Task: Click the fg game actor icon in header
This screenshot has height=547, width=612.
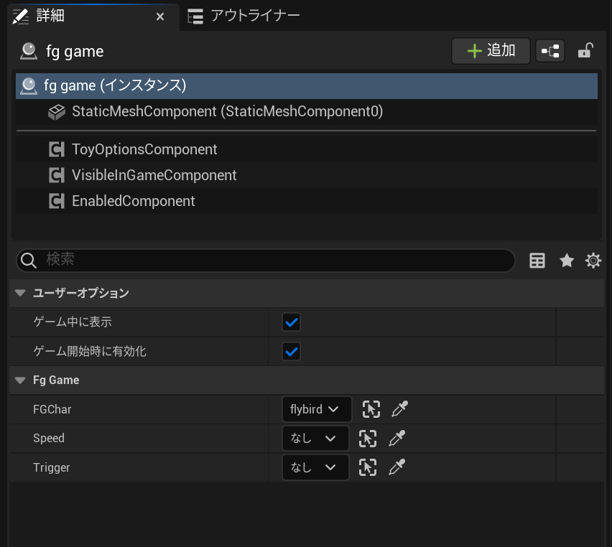Action: click(x=29, y=52)
